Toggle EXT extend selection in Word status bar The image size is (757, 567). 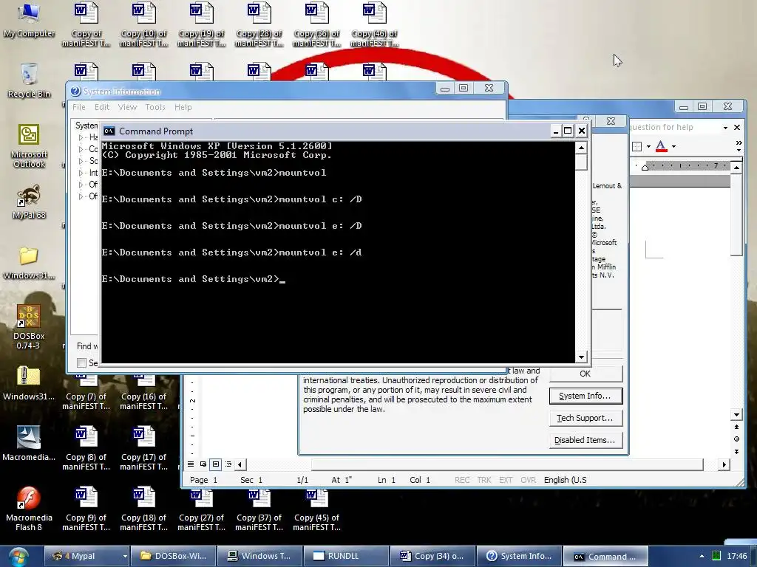pos(506,480)
